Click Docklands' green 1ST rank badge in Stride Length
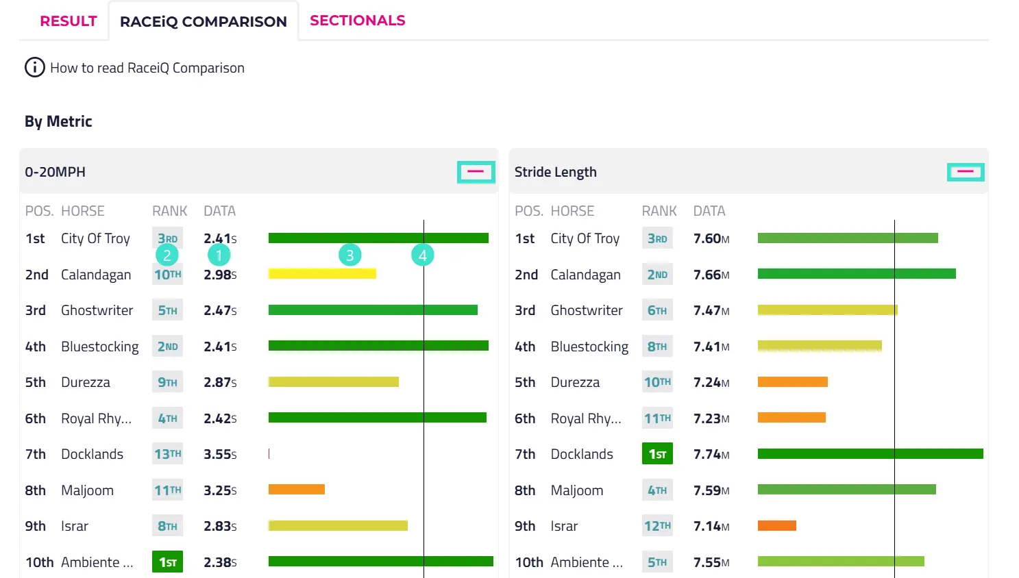 (657, 454)
